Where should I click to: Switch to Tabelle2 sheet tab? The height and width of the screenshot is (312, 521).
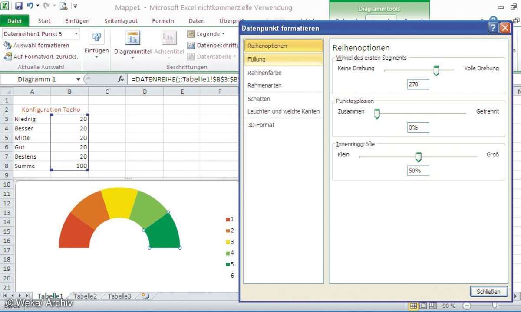[85, 296]
